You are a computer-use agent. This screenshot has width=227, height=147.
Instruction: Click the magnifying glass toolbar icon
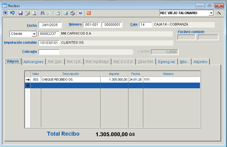[49, 13]
